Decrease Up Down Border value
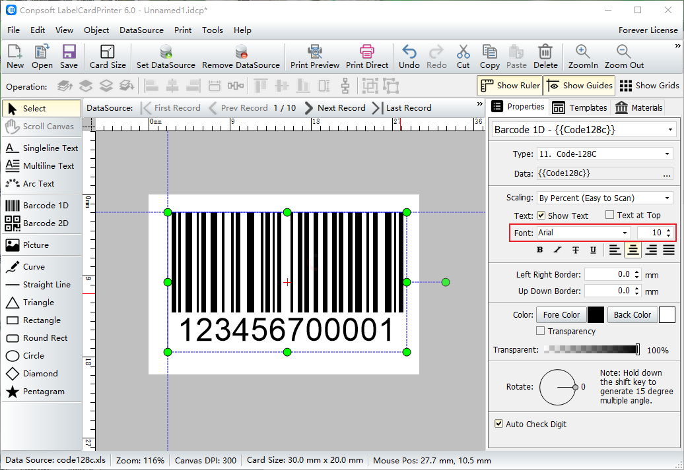 [637, 293]
